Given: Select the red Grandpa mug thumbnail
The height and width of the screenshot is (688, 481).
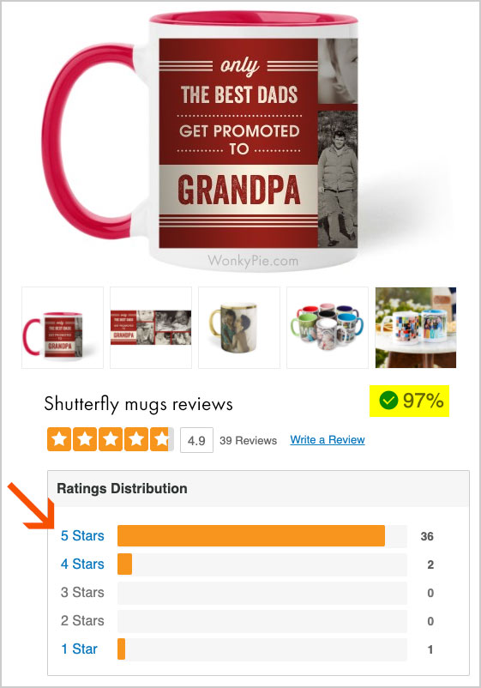Looking at the screenshot, I should 63,328.
